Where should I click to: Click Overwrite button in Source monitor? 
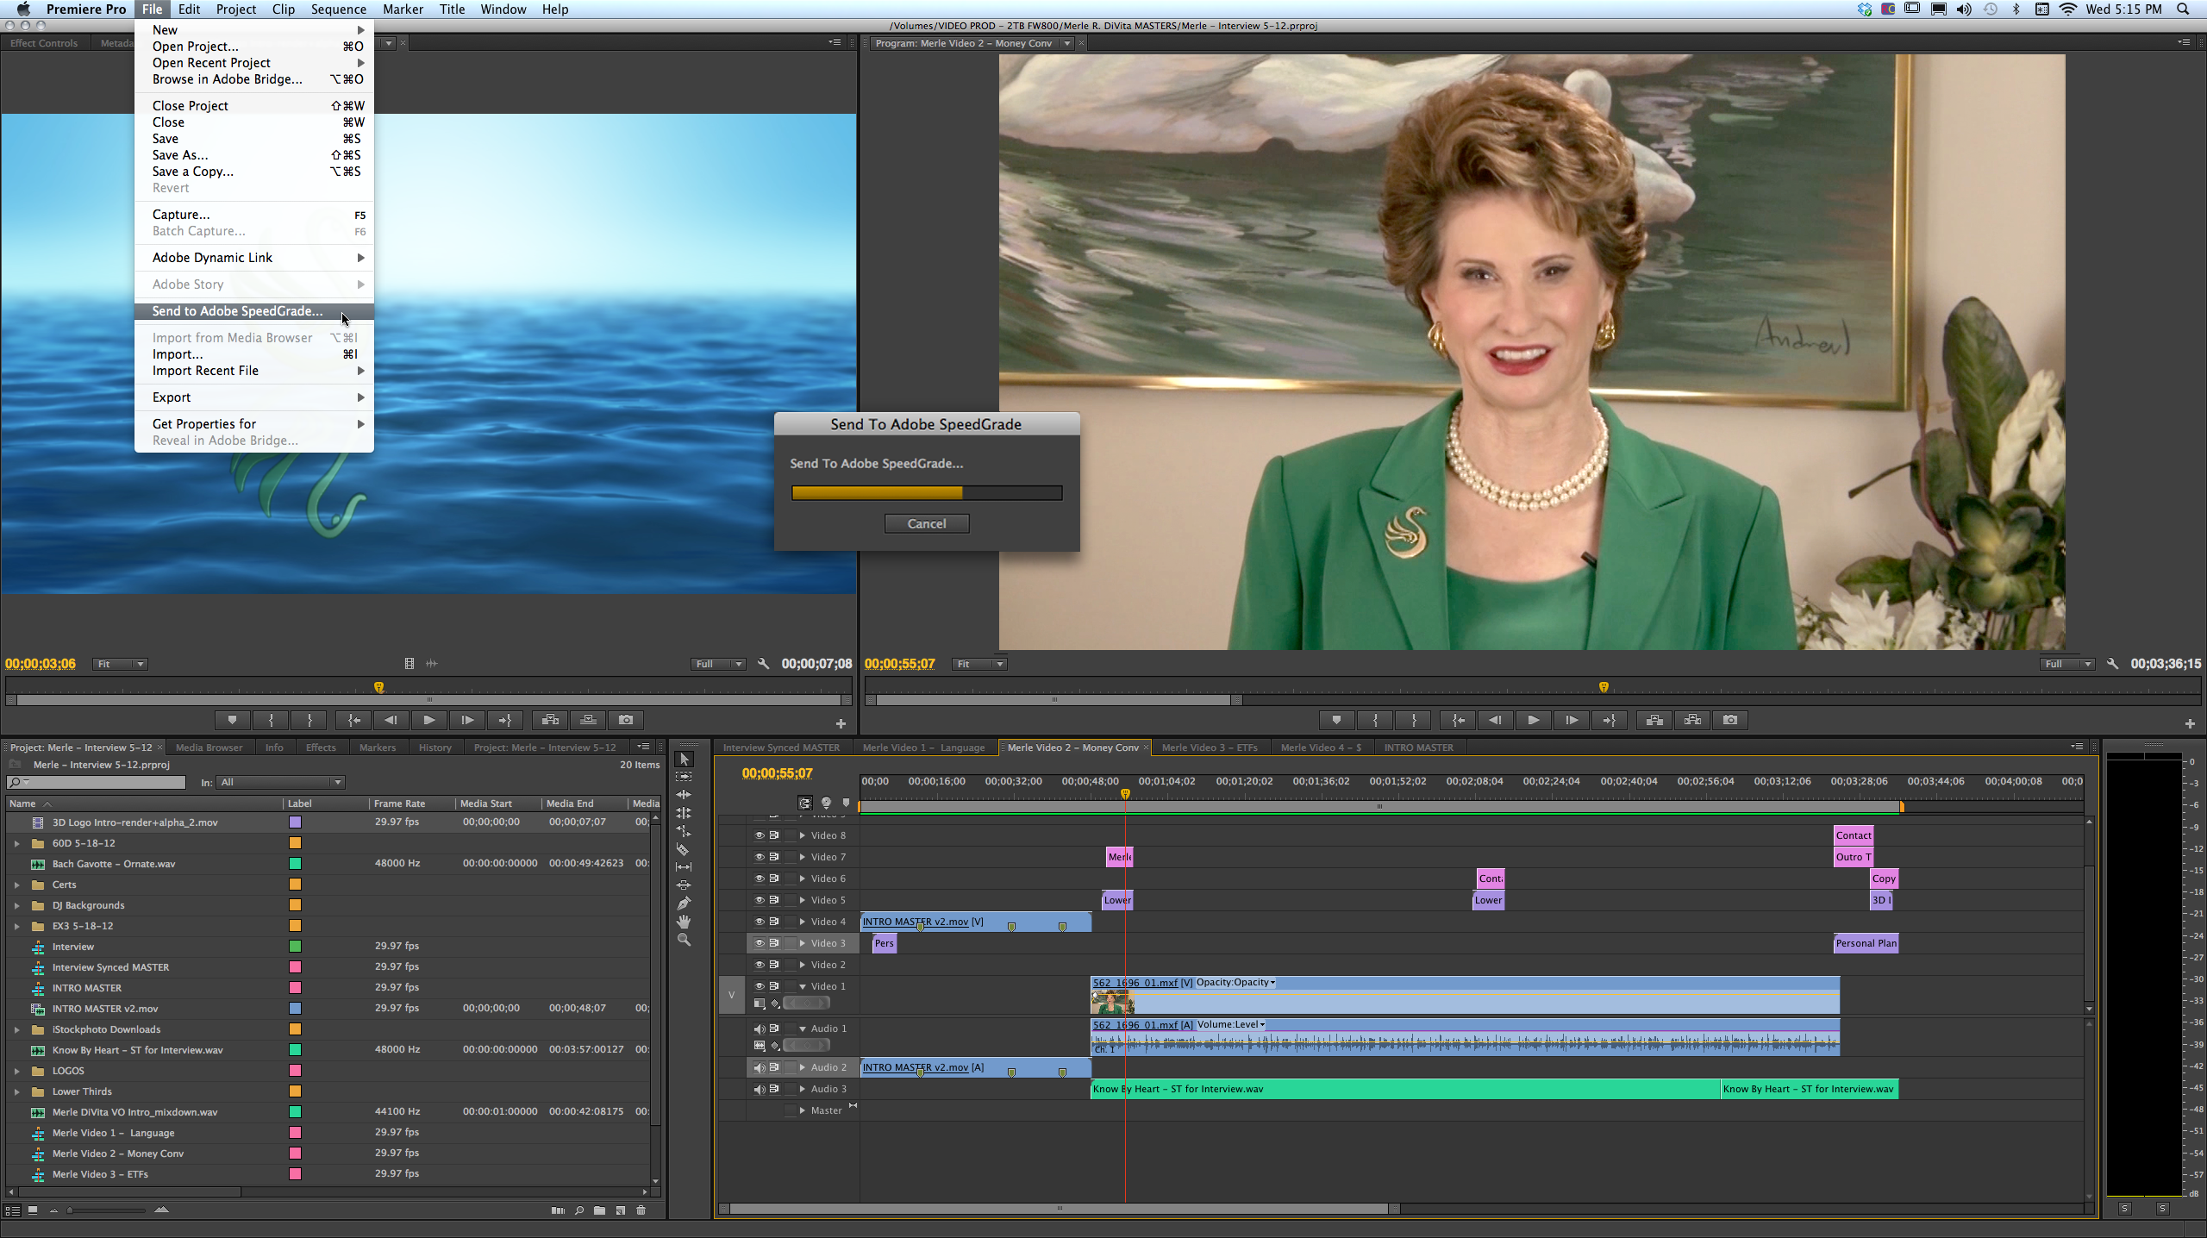pos(588,720)
